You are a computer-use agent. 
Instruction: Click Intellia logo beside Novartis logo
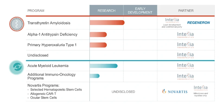pyautogui.click(x=201, y=88)
